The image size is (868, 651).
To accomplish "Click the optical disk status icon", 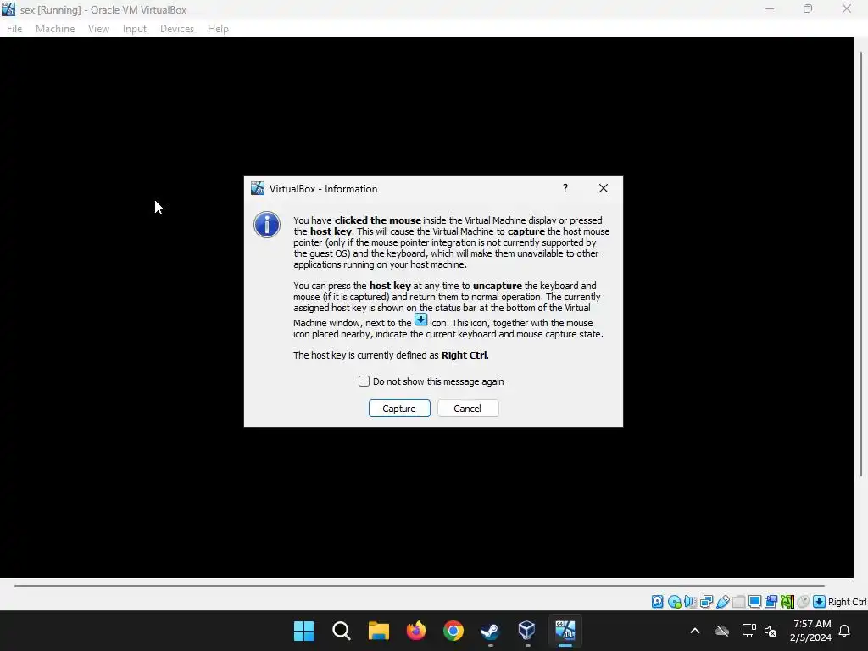I will coord(674,602).
